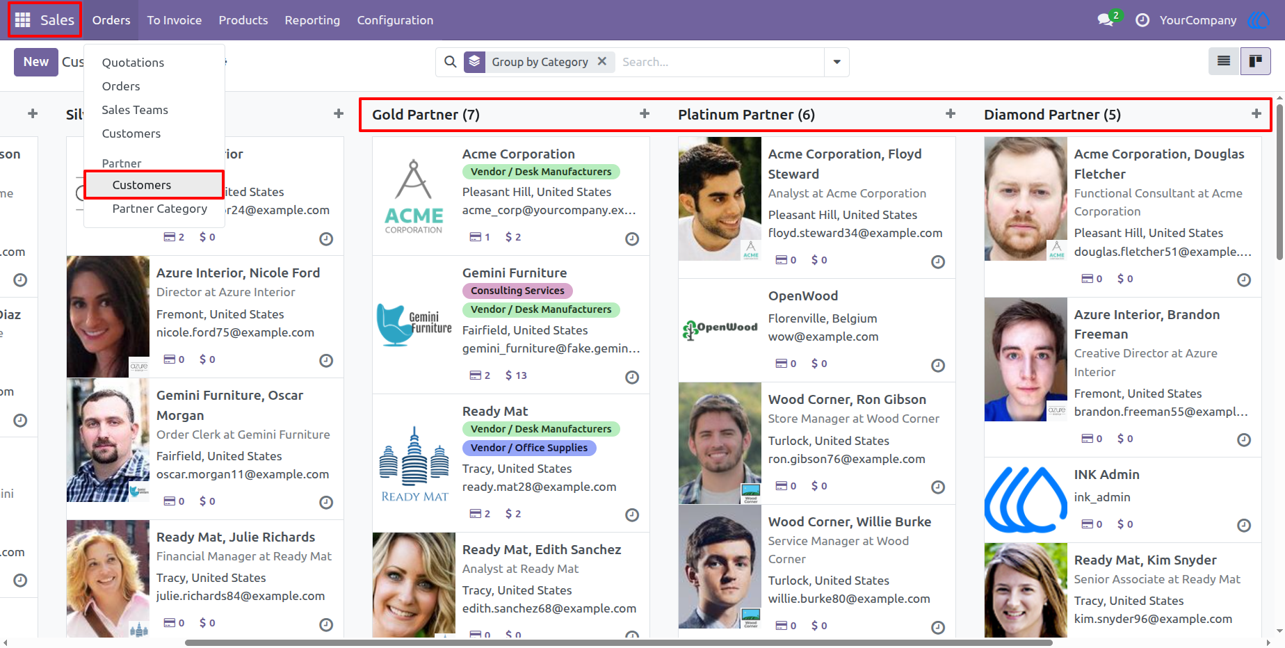This screenshot has width=1285, height=648.
Task: Click the search magnifier icon
Action: (x=451, y=62)
